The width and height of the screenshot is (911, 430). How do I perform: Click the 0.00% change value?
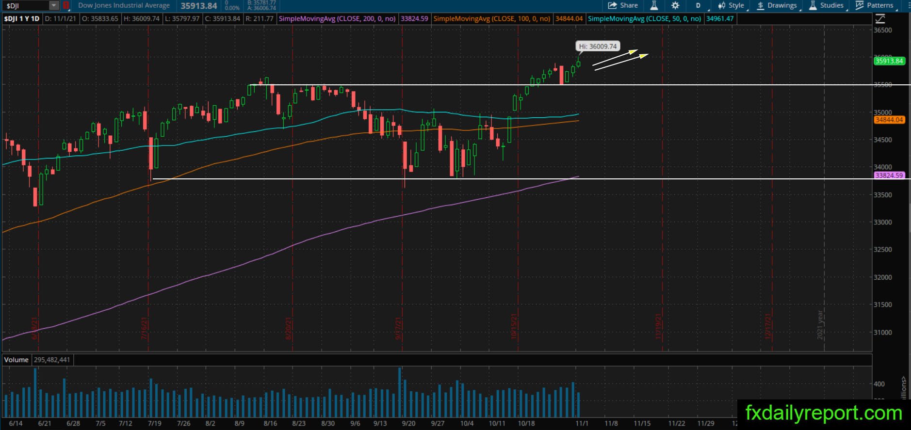tap(232, 8)
